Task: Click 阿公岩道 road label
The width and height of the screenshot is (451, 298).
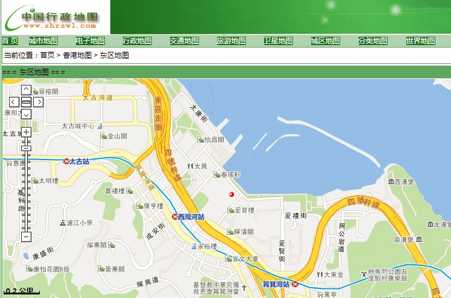Action: pyautogui.click(x=341, y=237)
